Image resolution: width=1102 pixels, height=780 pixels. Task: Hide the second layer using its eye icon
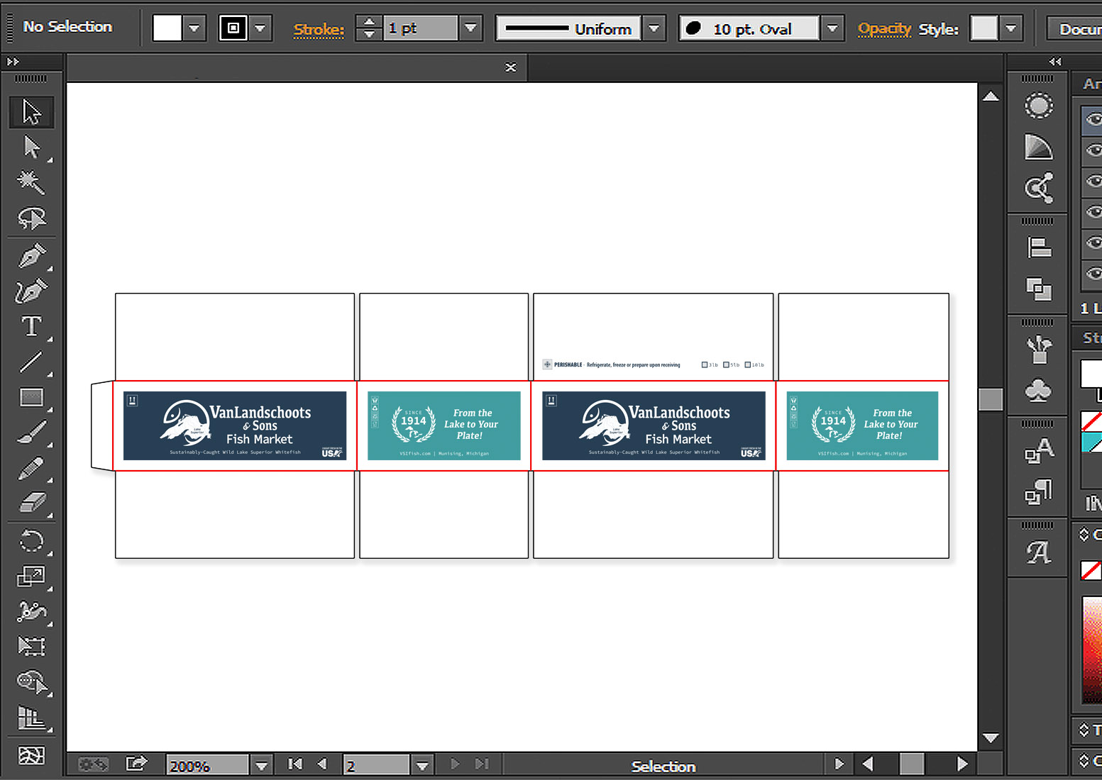pyautogui.click(x=1093, y=150)
